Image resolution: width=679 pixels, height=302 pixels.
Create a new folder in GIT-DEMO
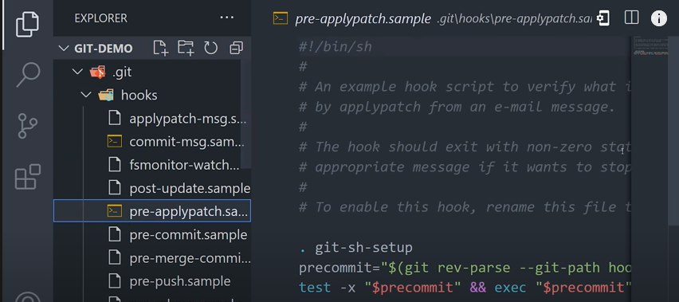pos(186,48)
